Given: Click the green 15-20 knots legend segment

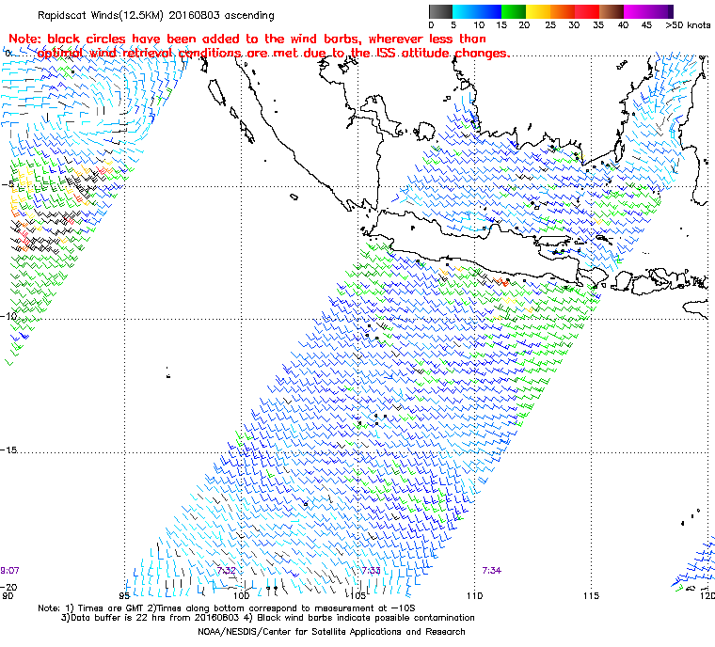Looking at the screenshot, I should [514, 12].
